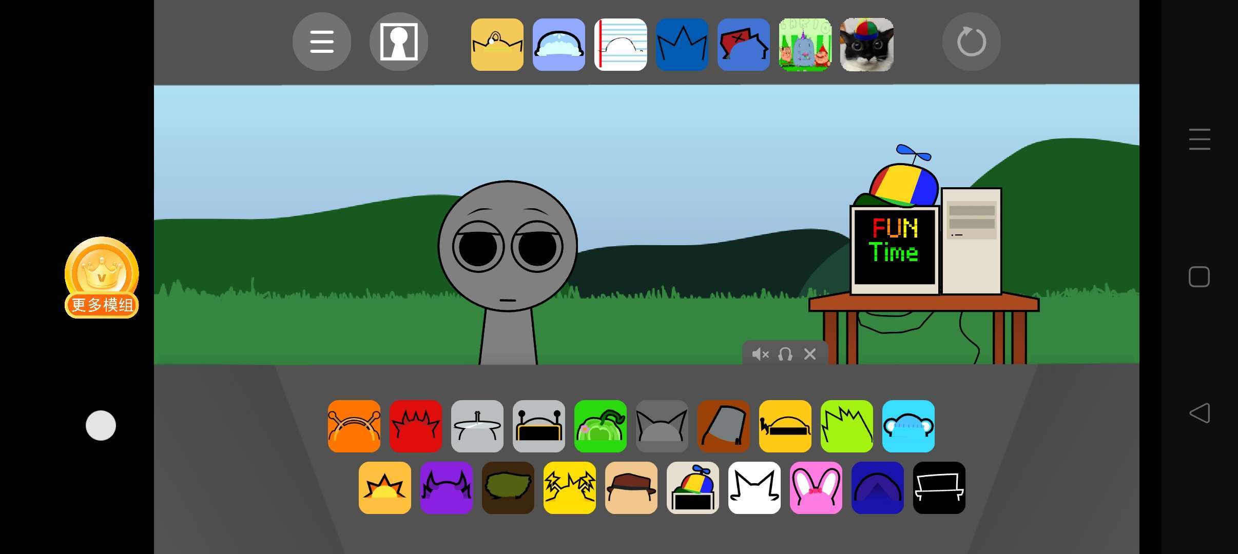Pick the green pumpkin hat icon
Screen dimensions: 1238x554
click(x=601, y=426)
